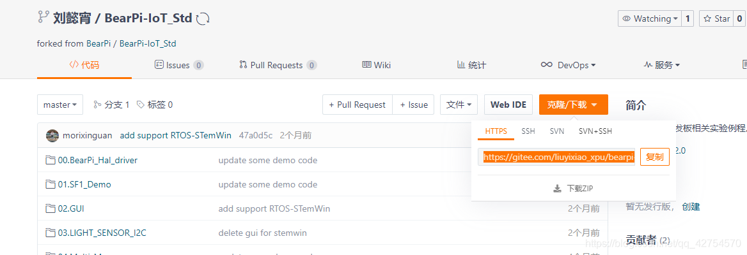
Task: Open the 刘懿宵 user link
Action: point(74,18)
